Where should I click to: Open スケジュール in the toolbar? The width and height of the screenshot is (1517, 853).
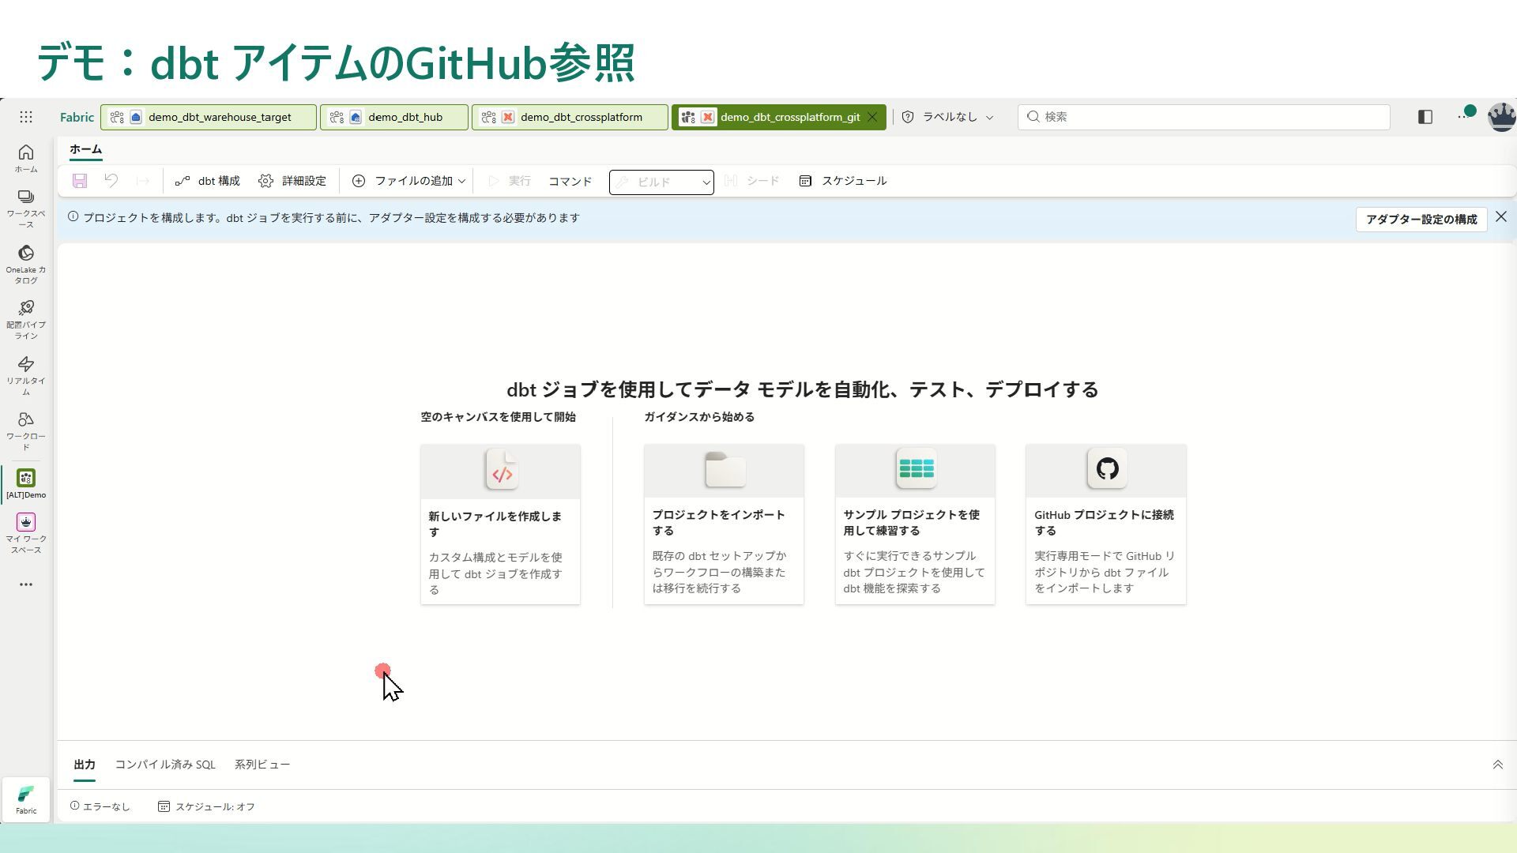point(842,181)
